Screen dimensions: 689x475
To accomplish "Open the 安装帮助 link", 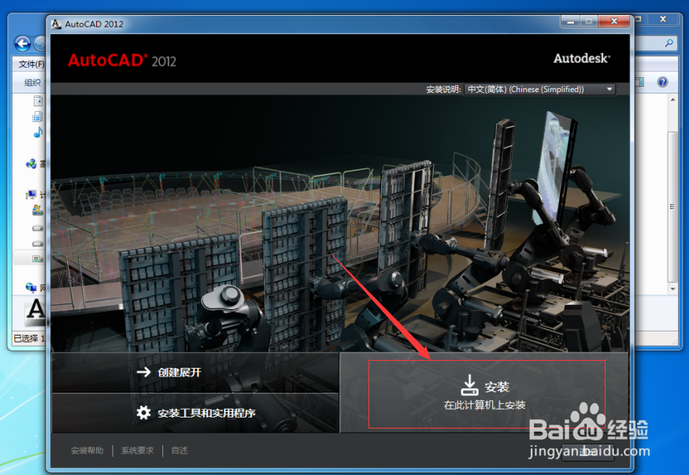I will 87,451.
